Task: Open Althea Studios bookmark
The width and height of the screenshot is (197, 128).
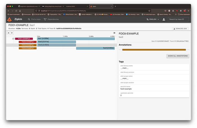Action: 70,15
